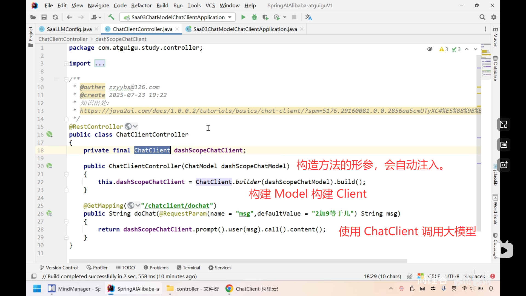Open the Terminal tool window
Viewport: 526px width, 296px height.
(x=188, y=268)
